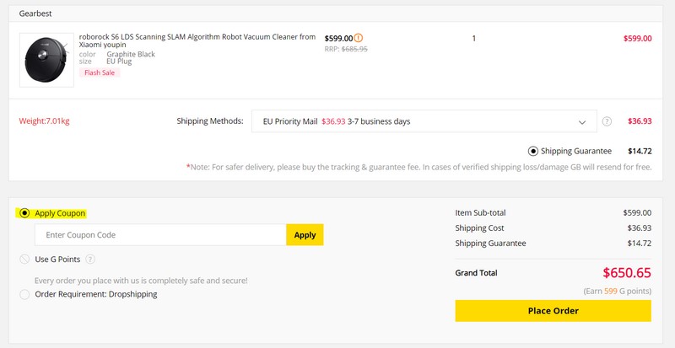675x348 pixels.
Task: Open the roborock S6 product title link
Action: pos(197,41)
